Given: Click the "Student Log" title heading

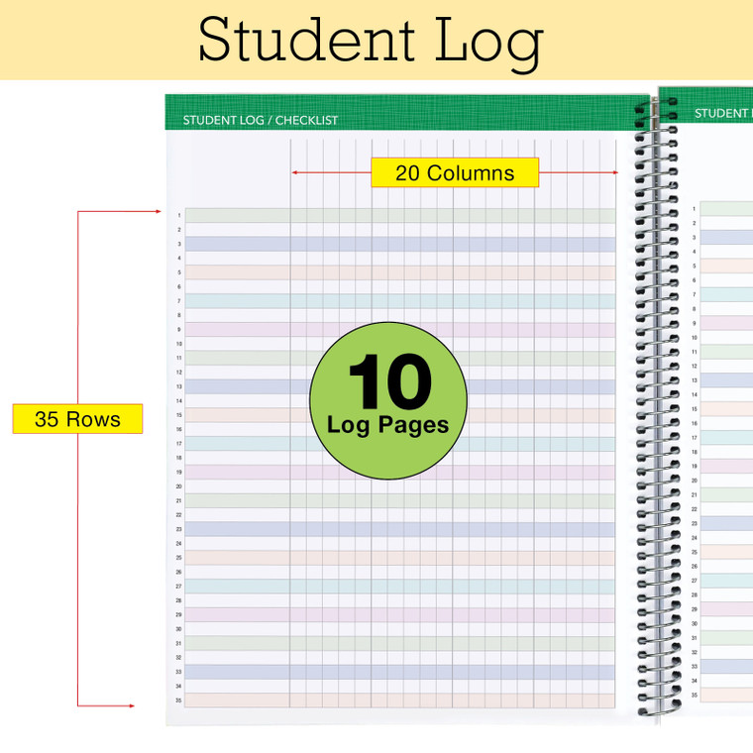Looking at the screenshot, I should pyautogui.click(x=371, y=40).
